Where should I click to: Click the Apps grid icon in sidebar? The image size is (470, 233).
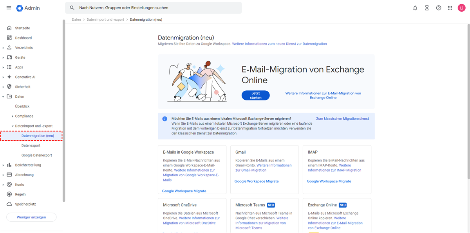pos(9,67)
